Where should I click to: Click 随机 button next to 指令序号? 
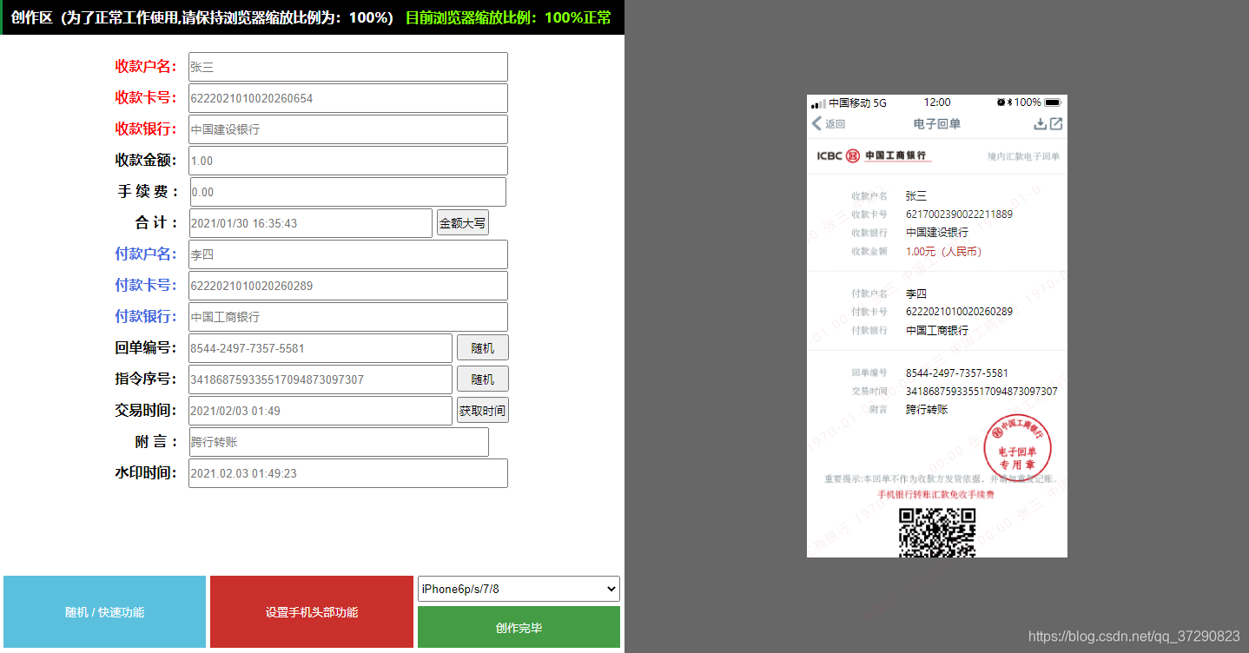(x=483, y=379)
